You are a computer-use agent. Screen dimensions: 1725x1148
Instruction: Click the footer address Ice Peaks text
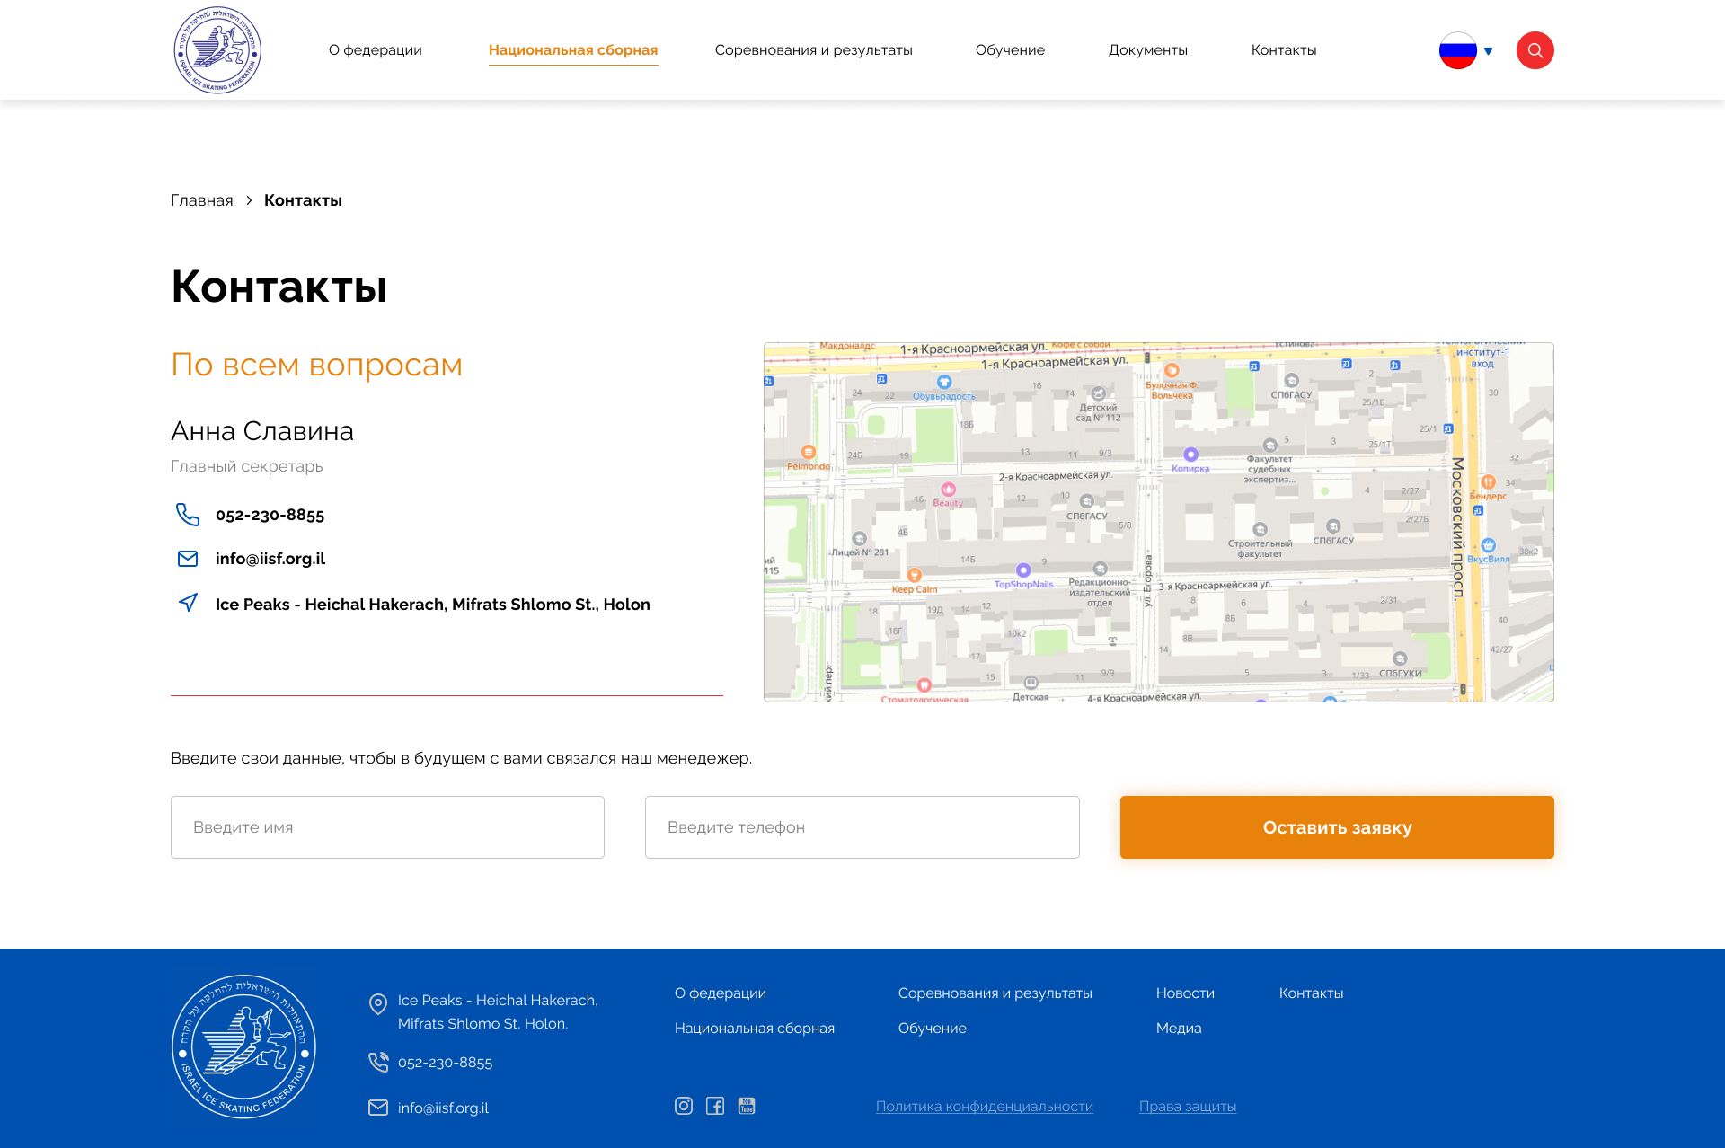[x=498, y=1012]
